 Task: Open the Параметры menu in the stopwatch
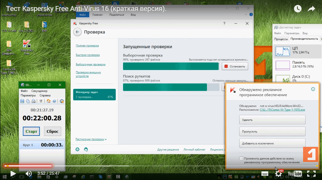(x=28, y=95)
